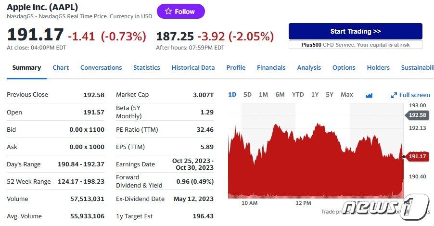Click the 192.58 previous close price tag
This screenshot has width=434, height=226.
pyautogui.click(x=417, y=115)
